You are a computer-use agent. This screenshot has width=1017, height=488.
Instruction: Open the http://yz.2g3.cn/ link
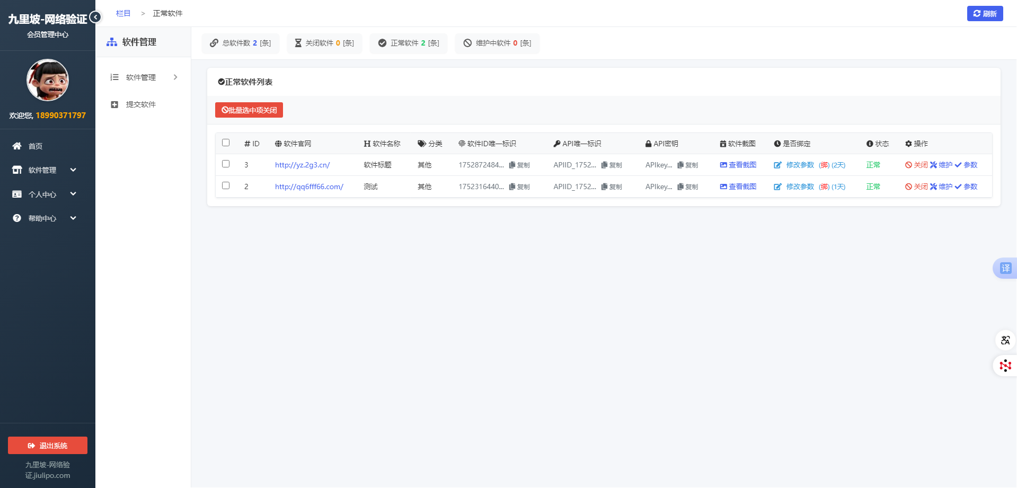point(302,165)
